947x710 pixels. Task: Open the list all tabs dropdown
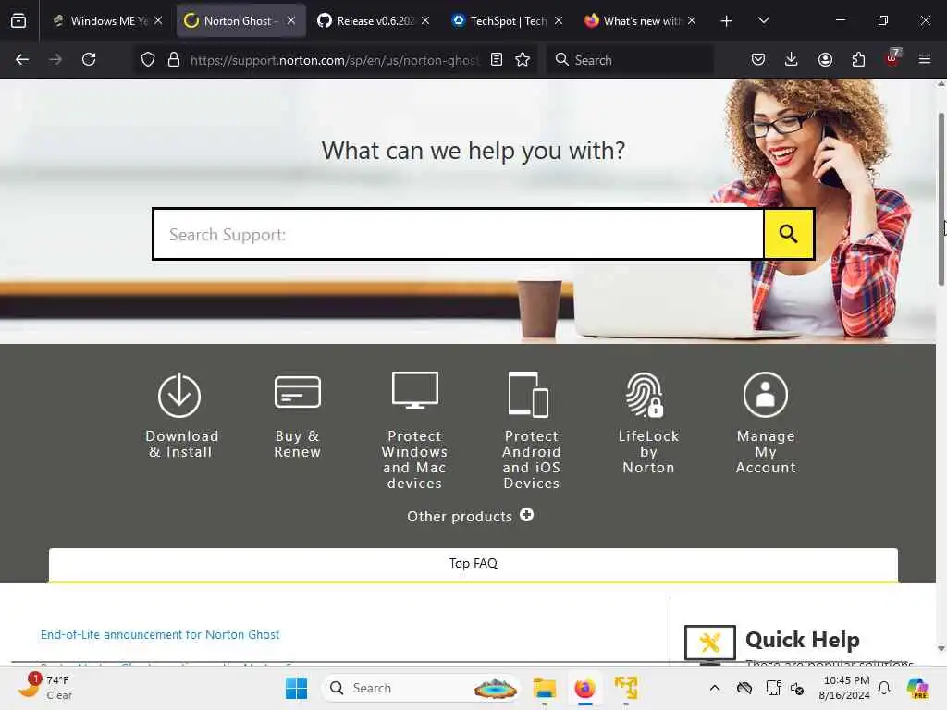tap(763, 21)
